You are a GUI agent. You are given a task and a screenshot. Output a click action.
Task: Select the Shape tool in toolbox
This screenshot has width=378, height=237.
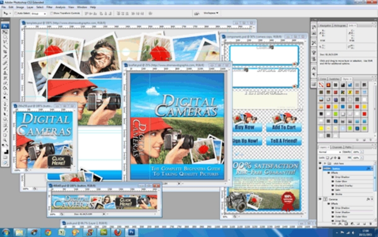tap(5, 119)
